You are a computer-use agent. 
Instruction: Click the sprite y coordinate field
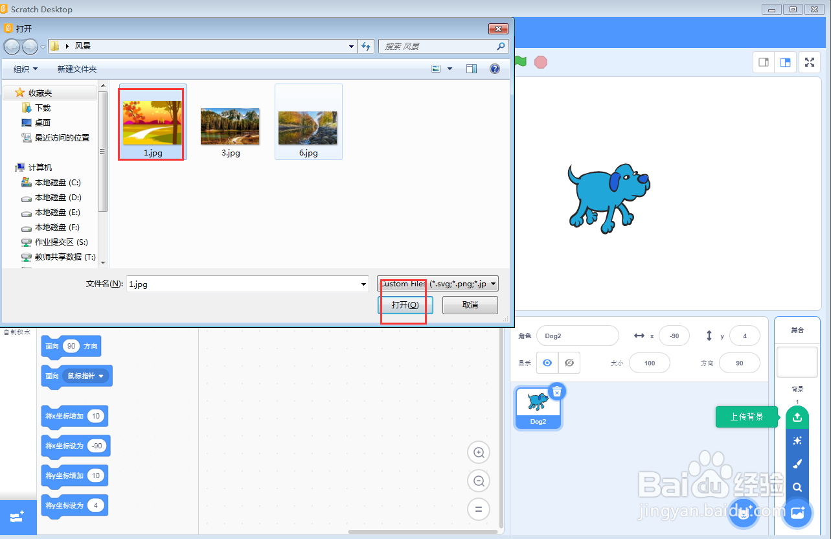tap(745, 336)
